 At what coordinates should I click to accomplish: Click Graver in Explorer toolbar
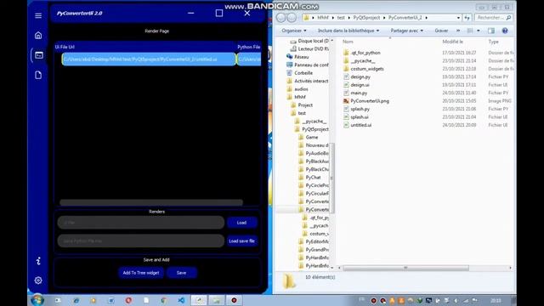(441, 31)
